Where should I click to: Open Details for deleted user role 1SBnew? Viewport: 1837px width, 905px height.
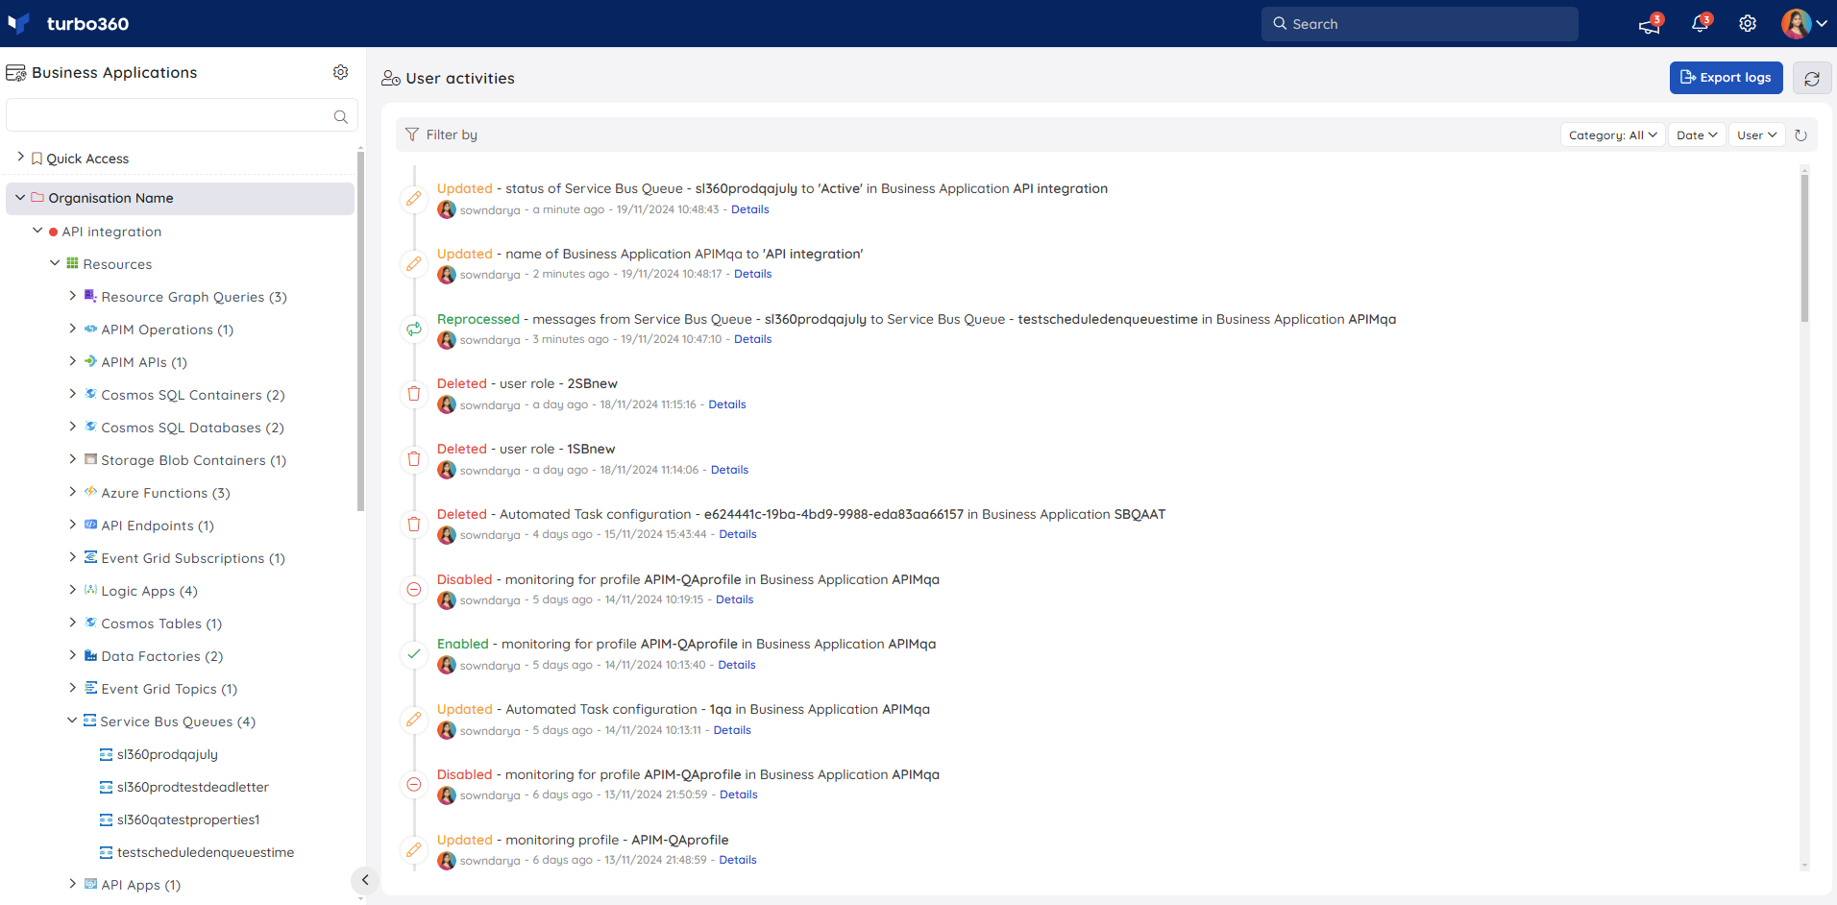[x=729, y=470]
